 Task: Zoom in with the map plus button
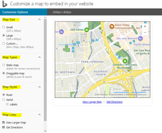[x=145, y=26]
